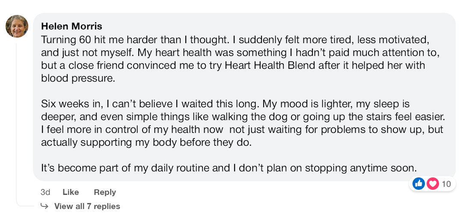Click the curved arrow beside View all replies
This screenshot has height=221, width=463.
point(45,206)
